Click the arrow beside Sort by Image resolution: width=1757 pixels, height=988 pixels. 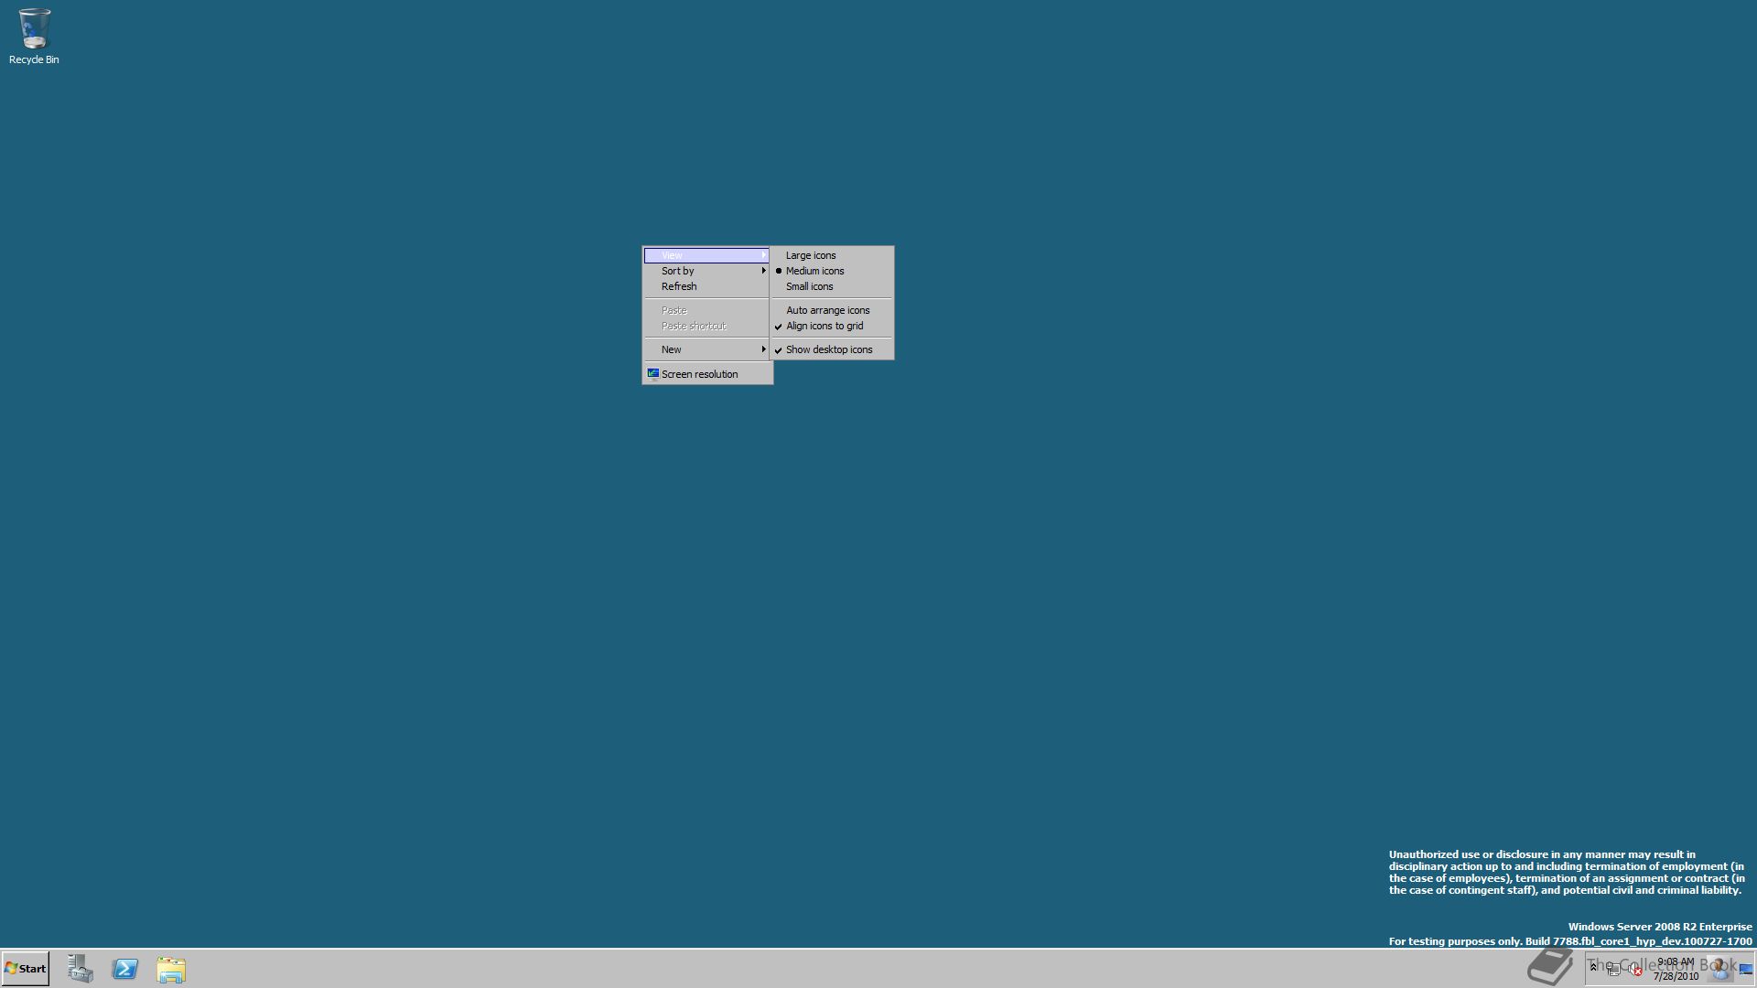coord(763,271)
